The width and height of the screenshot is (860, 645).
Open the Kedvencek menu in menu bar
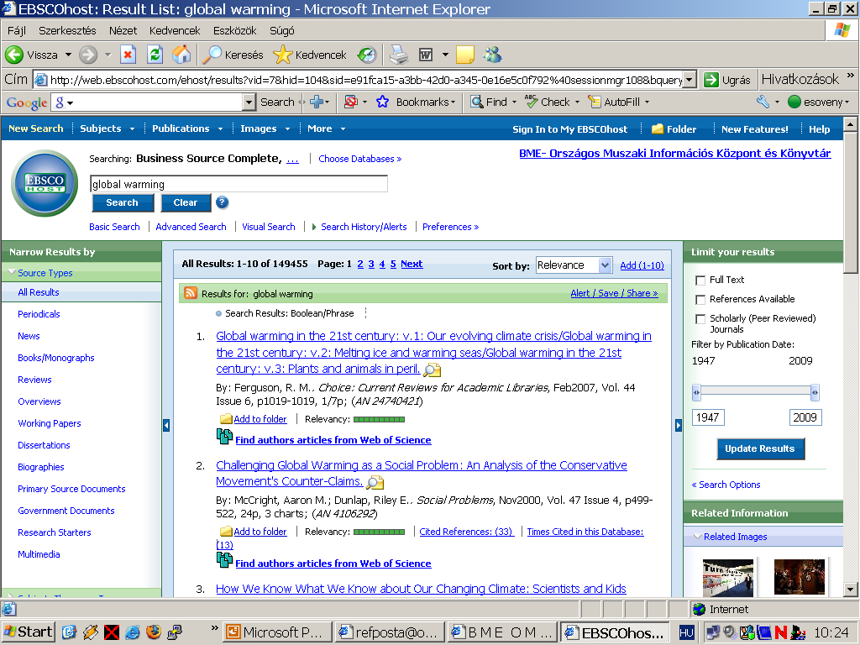click(x=175, y=31)
